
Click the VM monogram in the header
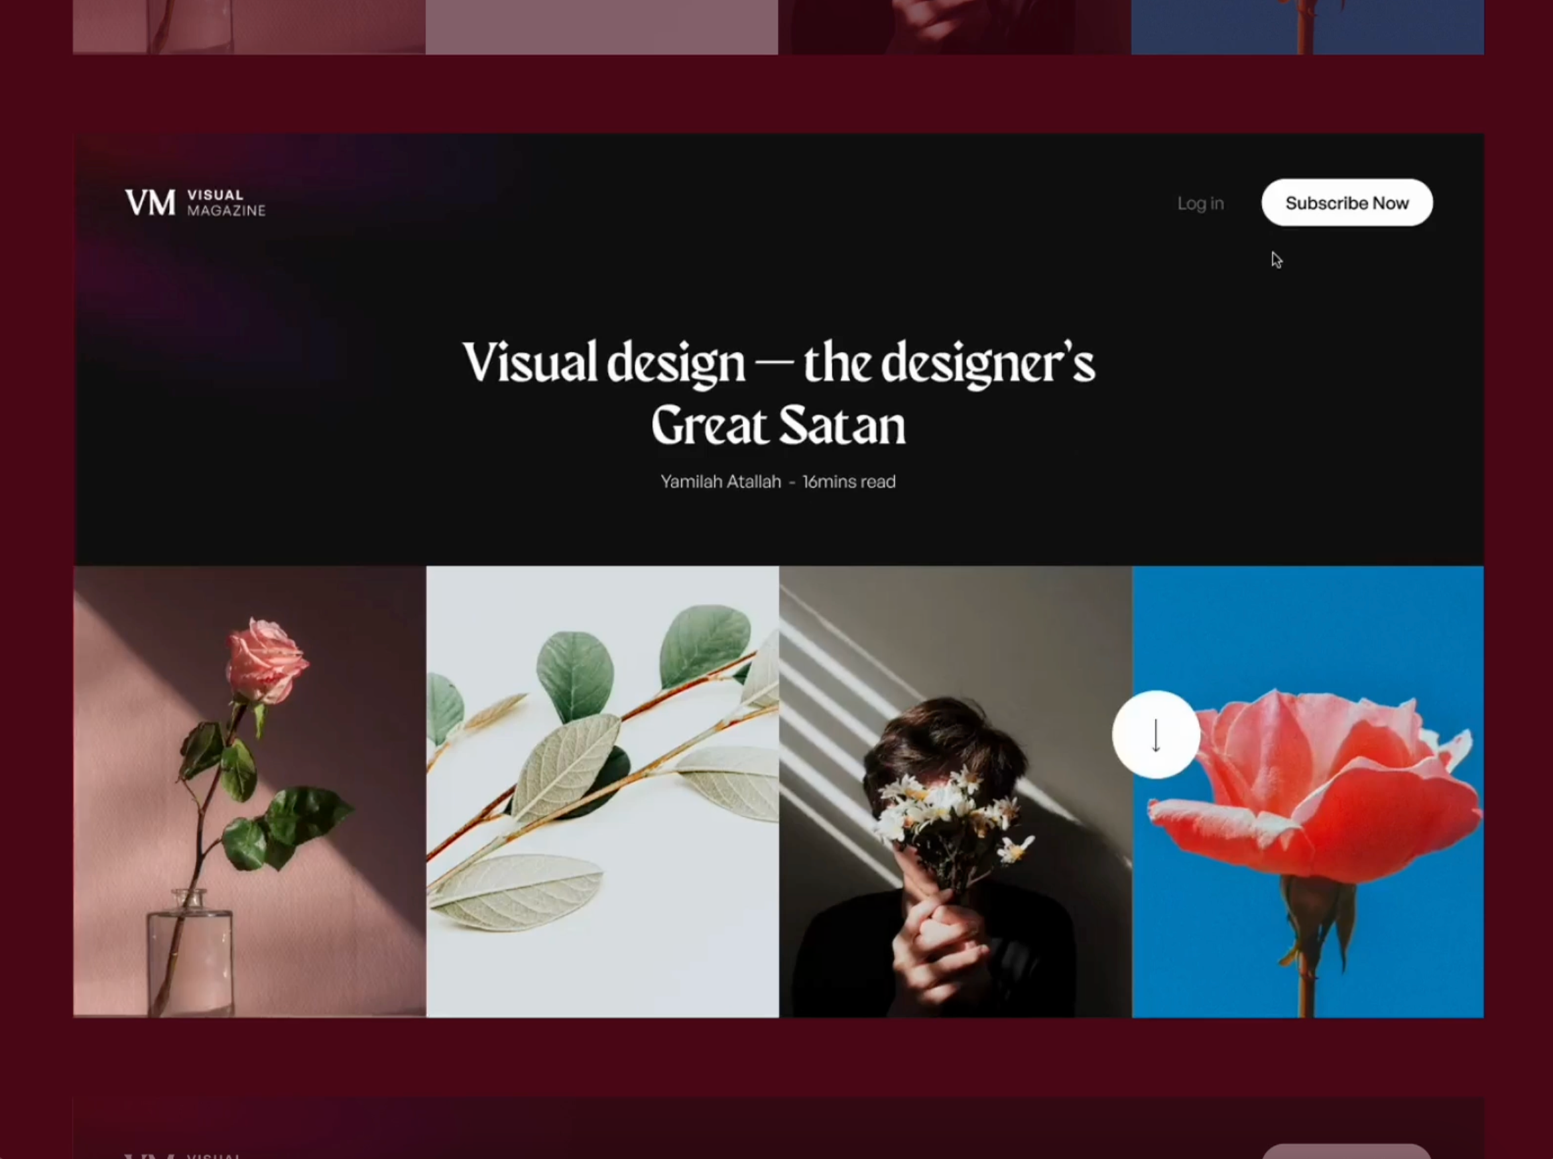point(151,203)
